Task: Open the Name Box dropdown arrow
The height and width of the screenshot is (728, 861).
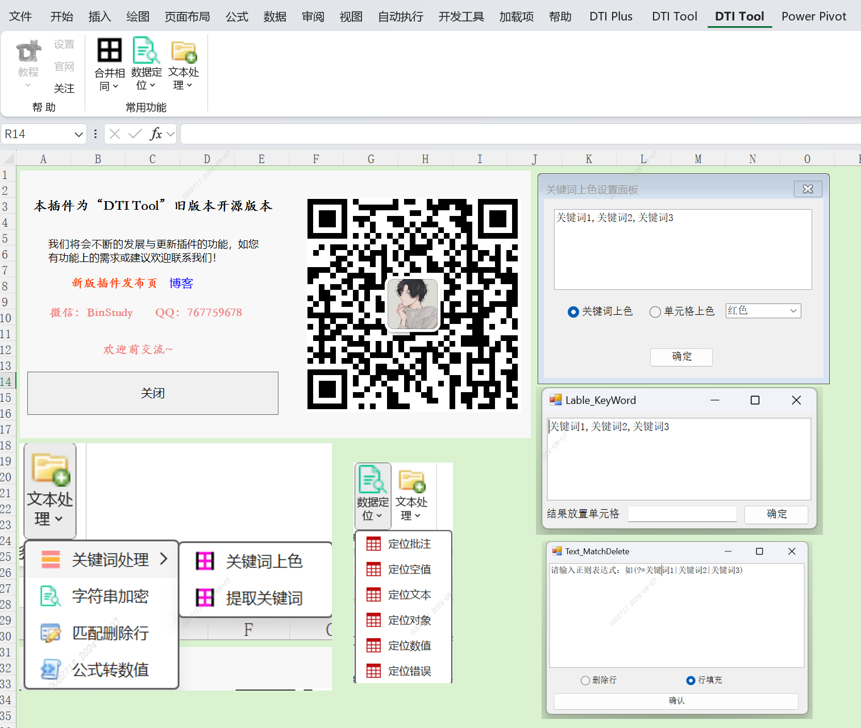Action: point(78,135)
